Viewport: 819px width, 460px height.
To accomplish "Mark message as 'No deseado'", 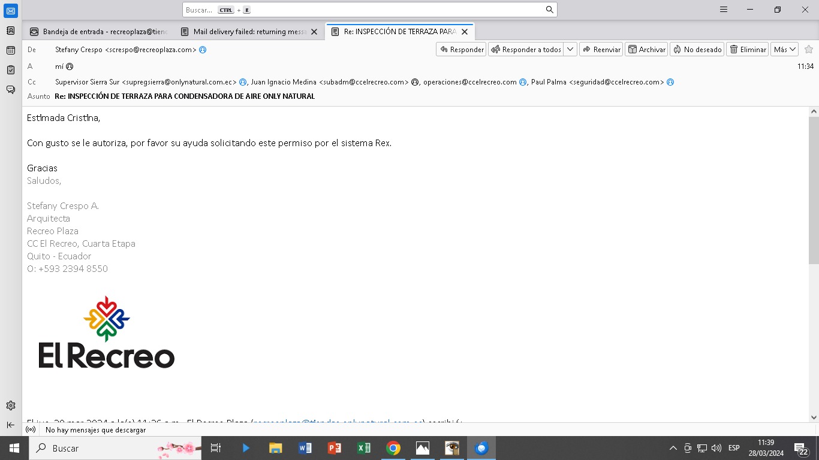I will tap(697, 50).
